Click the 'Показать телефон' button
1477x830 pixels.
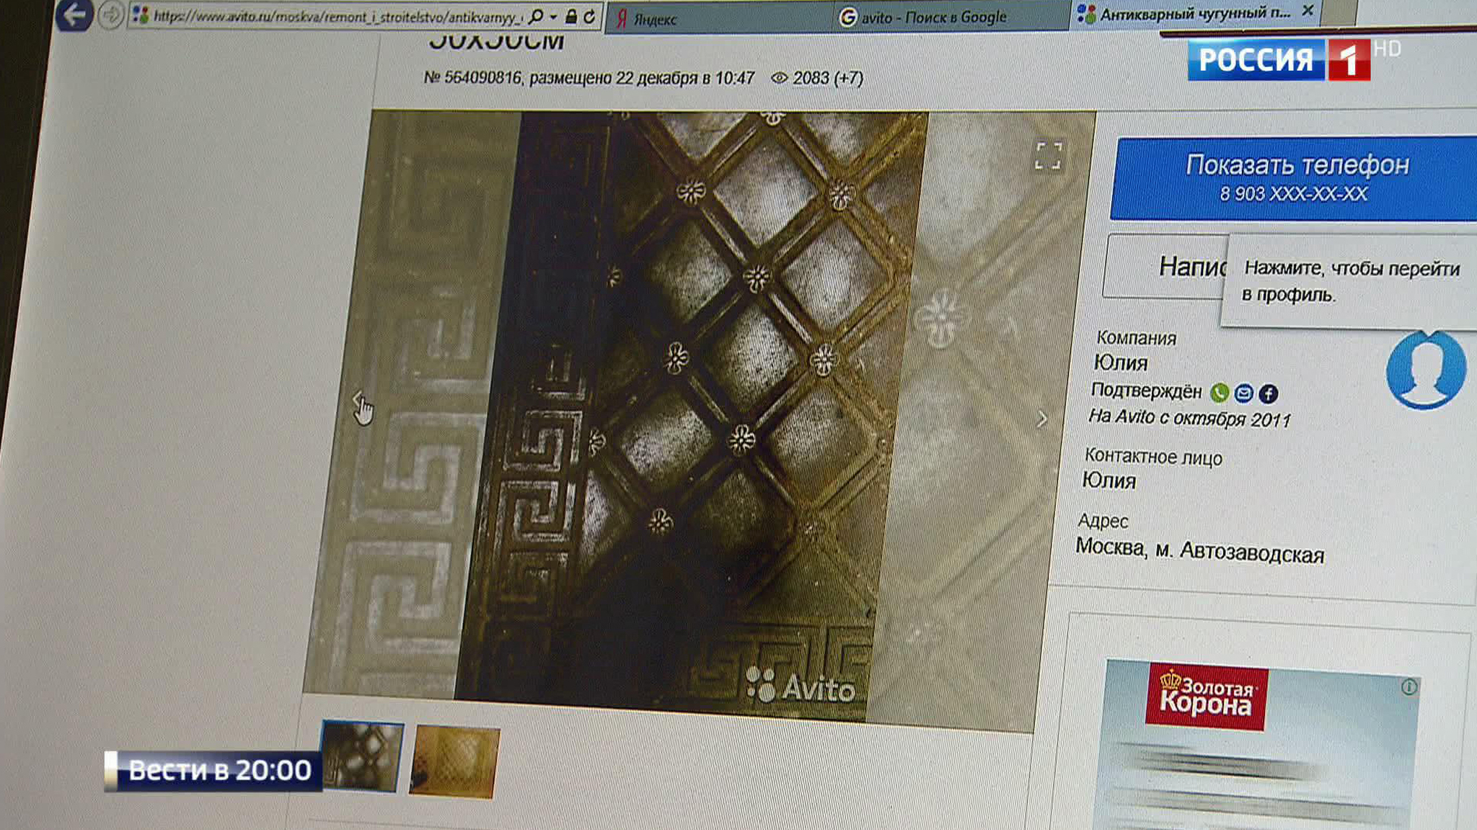1294,177
